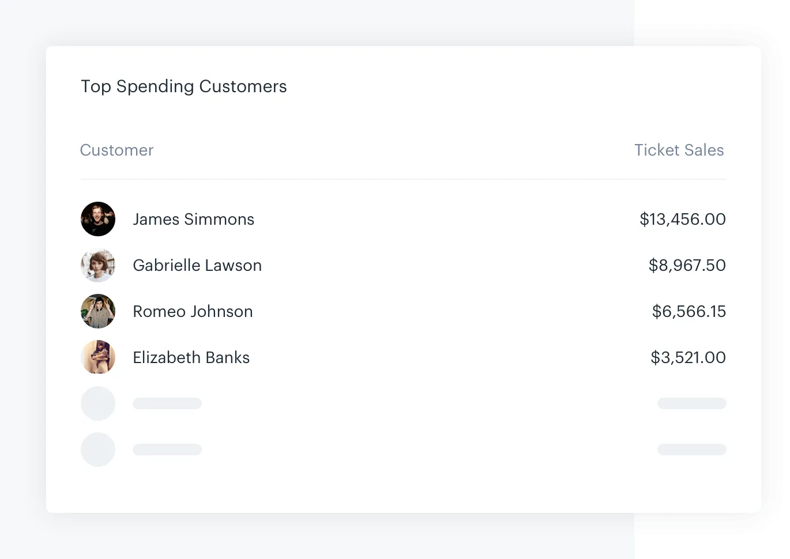Select the $8,967.50 ticket total
Image resolution: width=790 pixels, height=559 pixels.
pyautogui.click(x=687, y=265)
